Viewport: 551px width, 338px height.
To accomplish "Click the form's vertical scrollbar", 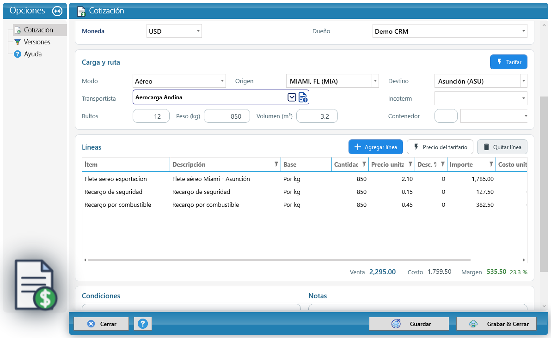I will tap(544, 184).
